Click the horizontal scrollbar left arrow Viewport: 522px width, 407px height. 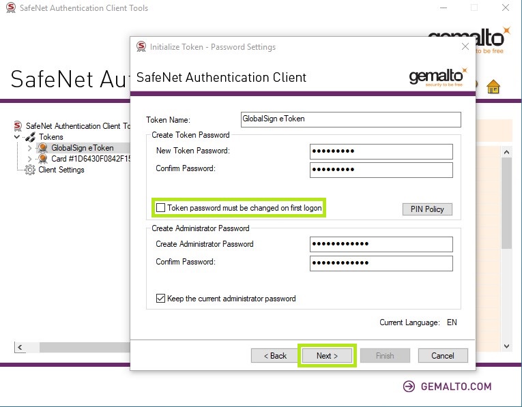pos(20,347)
